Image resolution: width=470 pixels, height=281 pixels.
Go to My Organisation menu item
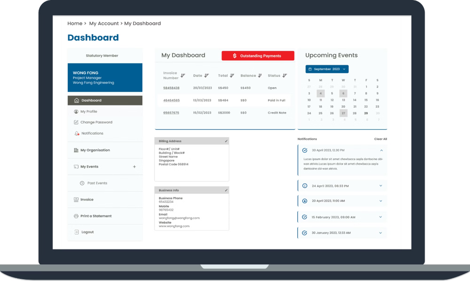tap(95, 150)
